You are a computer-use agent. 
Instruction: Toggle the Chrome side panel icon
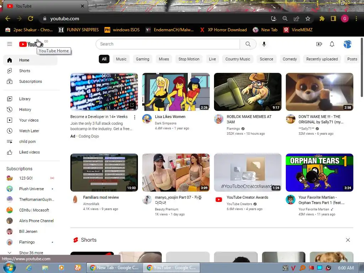(333, 18)
